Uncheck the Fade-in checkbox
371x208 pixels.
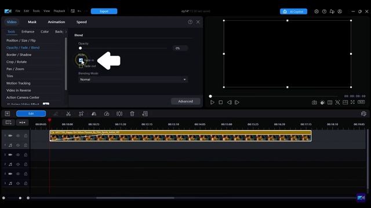point(81,60)
